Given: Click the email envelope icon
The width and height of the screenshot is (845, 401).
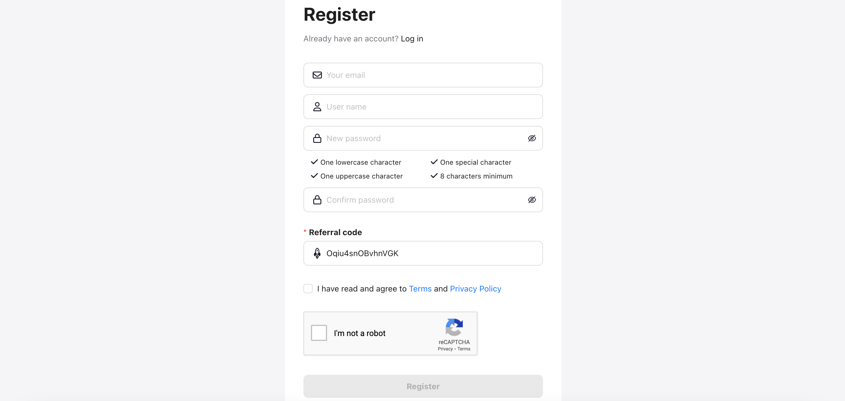Looking at the screenshot, I should [x=317, y=75].
